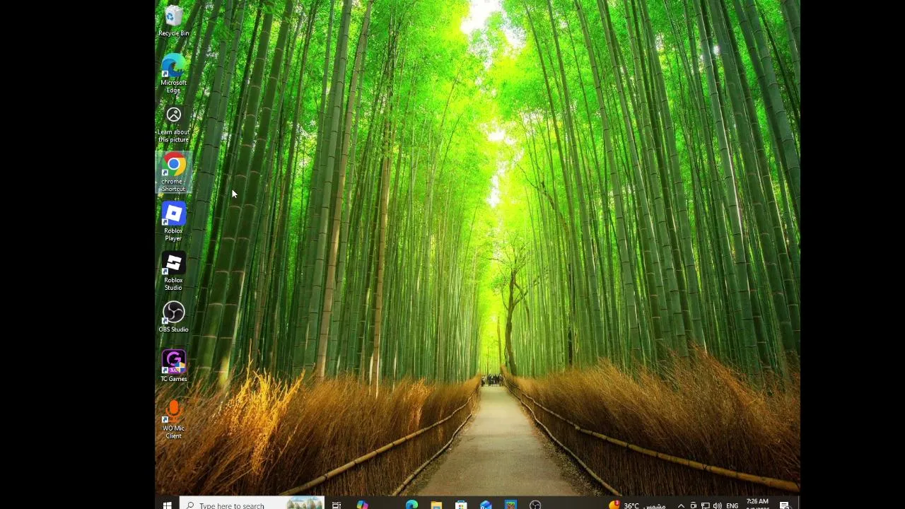Image resolution: width=905 pixels, height=509 pixels.
Task: Open Task View from the taskbar
Action: point(337,505)
